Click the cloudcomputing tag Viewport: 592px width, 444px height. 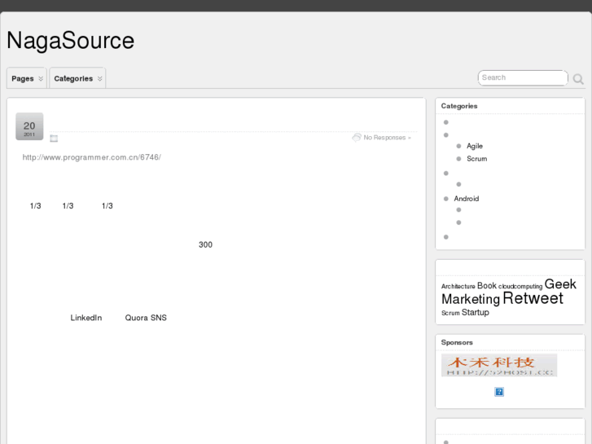coord(520,287)
